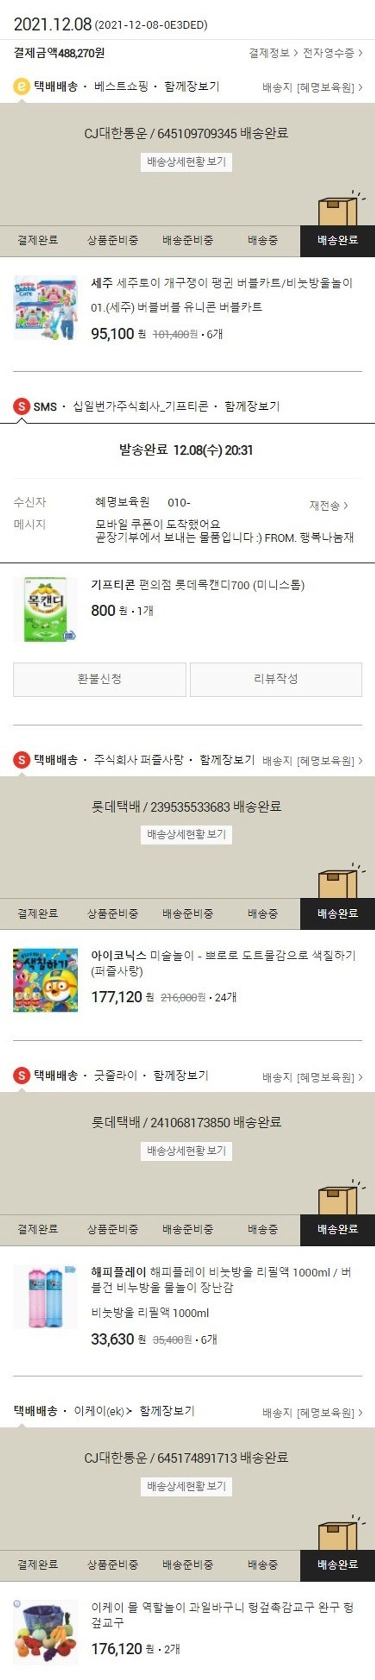
Task: Click the red S icon next to SMS
Action: click(21, 406)
